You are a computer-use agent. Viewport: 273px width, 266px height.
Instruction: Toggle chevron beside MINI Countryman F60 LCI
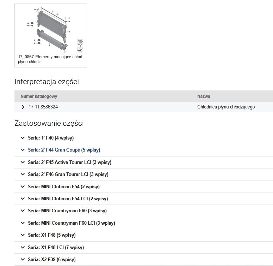(23, 223)
